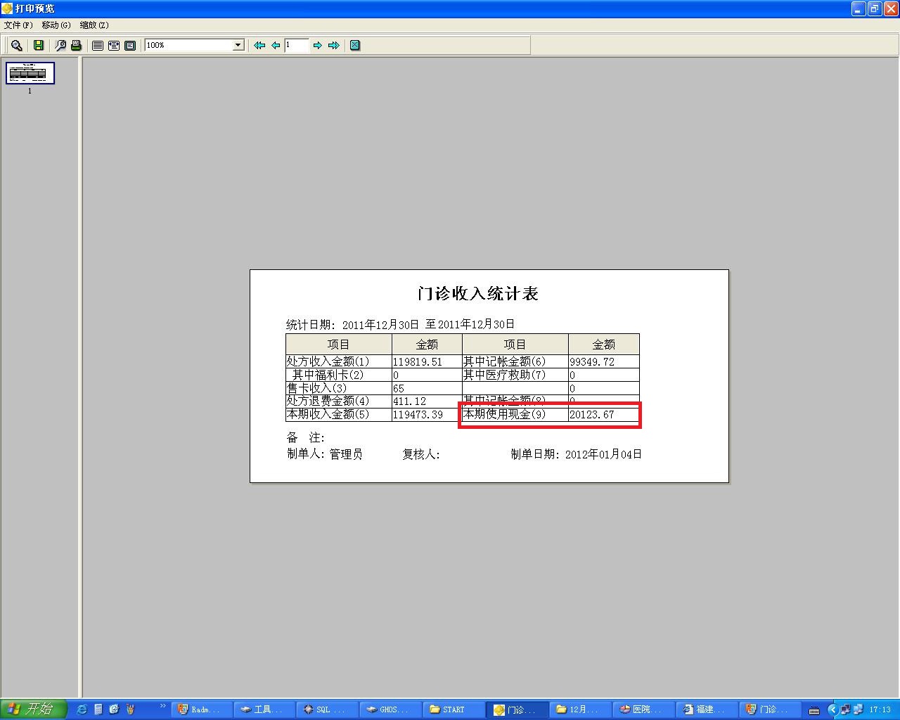Viewport: 900px width, 720px height.
Task: Switch to the 医院... taskbar window
Action: click(643, 709)
